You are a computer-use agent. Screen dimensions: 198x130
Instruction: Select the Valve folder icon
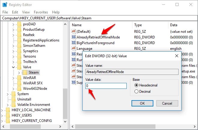pyautogui.click(x=19, y=67)
